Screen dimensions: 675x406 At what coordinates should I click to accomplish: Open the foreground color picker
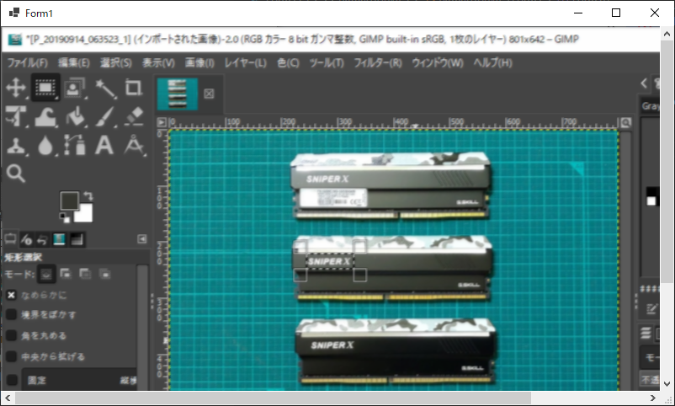coord(68,200)
